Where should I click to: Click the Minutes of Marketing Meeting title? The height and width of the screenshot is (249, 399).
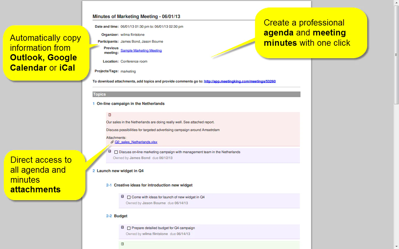click(x=137, y=16)
